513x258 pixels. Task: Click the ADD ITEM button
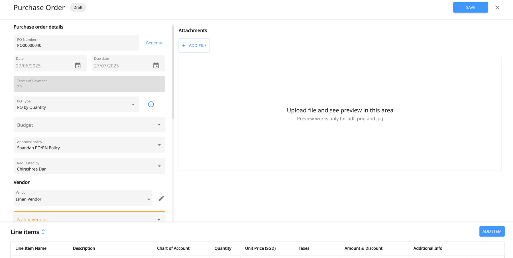click(x=492, y=231)
